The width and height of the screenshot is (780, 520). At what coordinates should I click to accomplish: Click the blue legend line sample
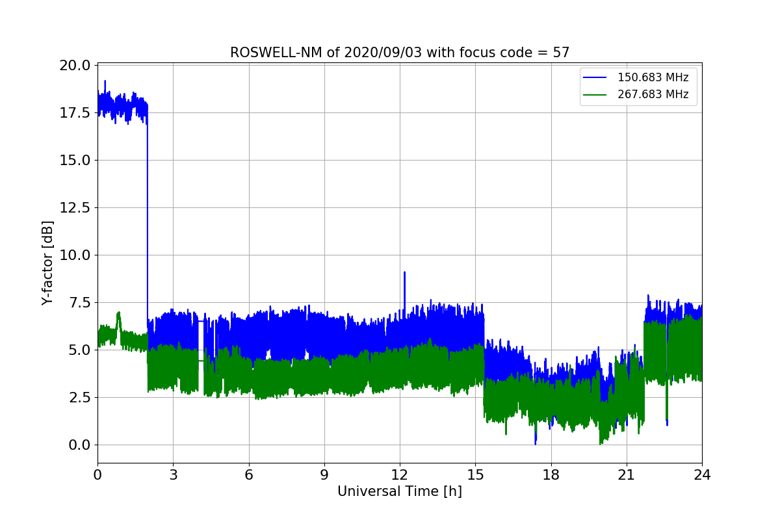pos(595,77)
